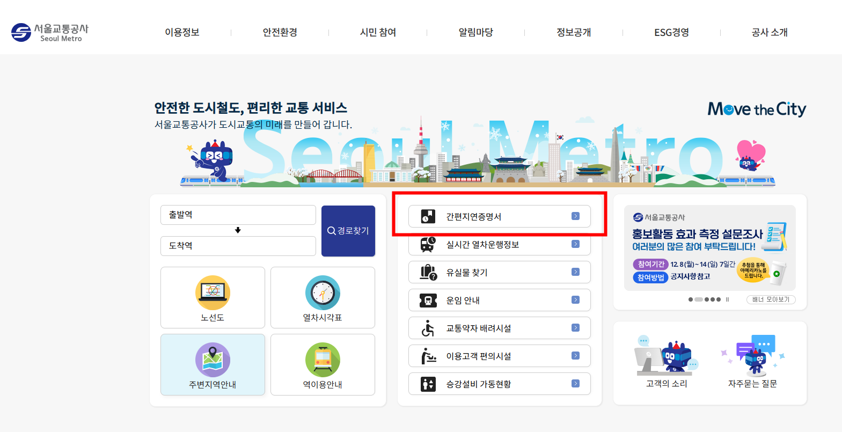
Task: Open the arrow for 승강설비 가동현황
Action: click(x=575, y=384)
